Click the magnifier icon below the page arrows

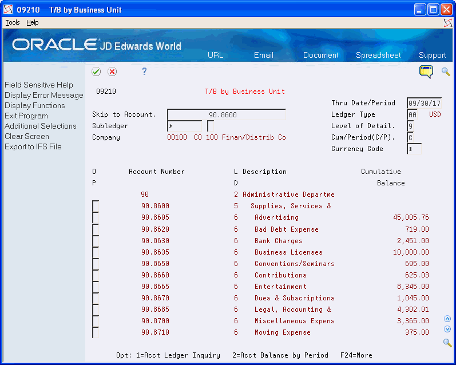coord(447,343)
